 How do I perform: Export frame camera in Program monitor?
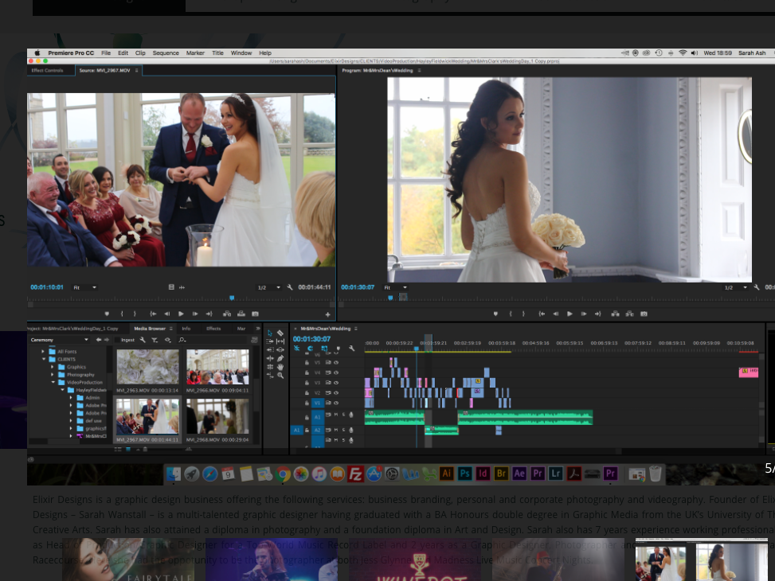click(644, 314)
